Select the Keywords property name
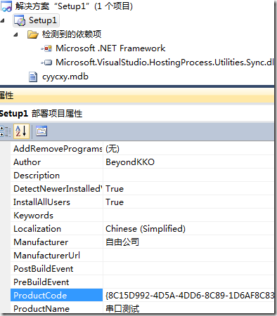277x316 pixels. pyautogui.click(x=56, y=216)
